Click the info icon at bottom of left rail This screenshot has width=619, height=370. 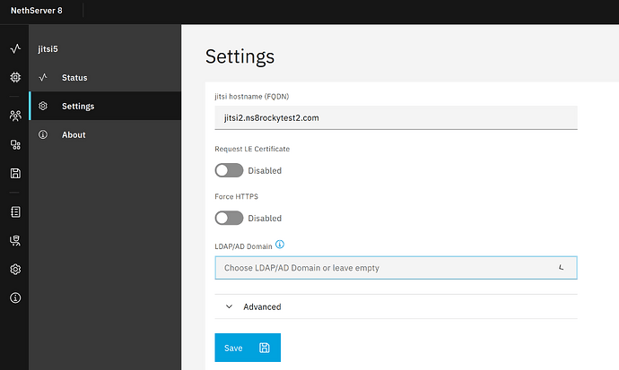pyautogui.click(x=14, y=297)
